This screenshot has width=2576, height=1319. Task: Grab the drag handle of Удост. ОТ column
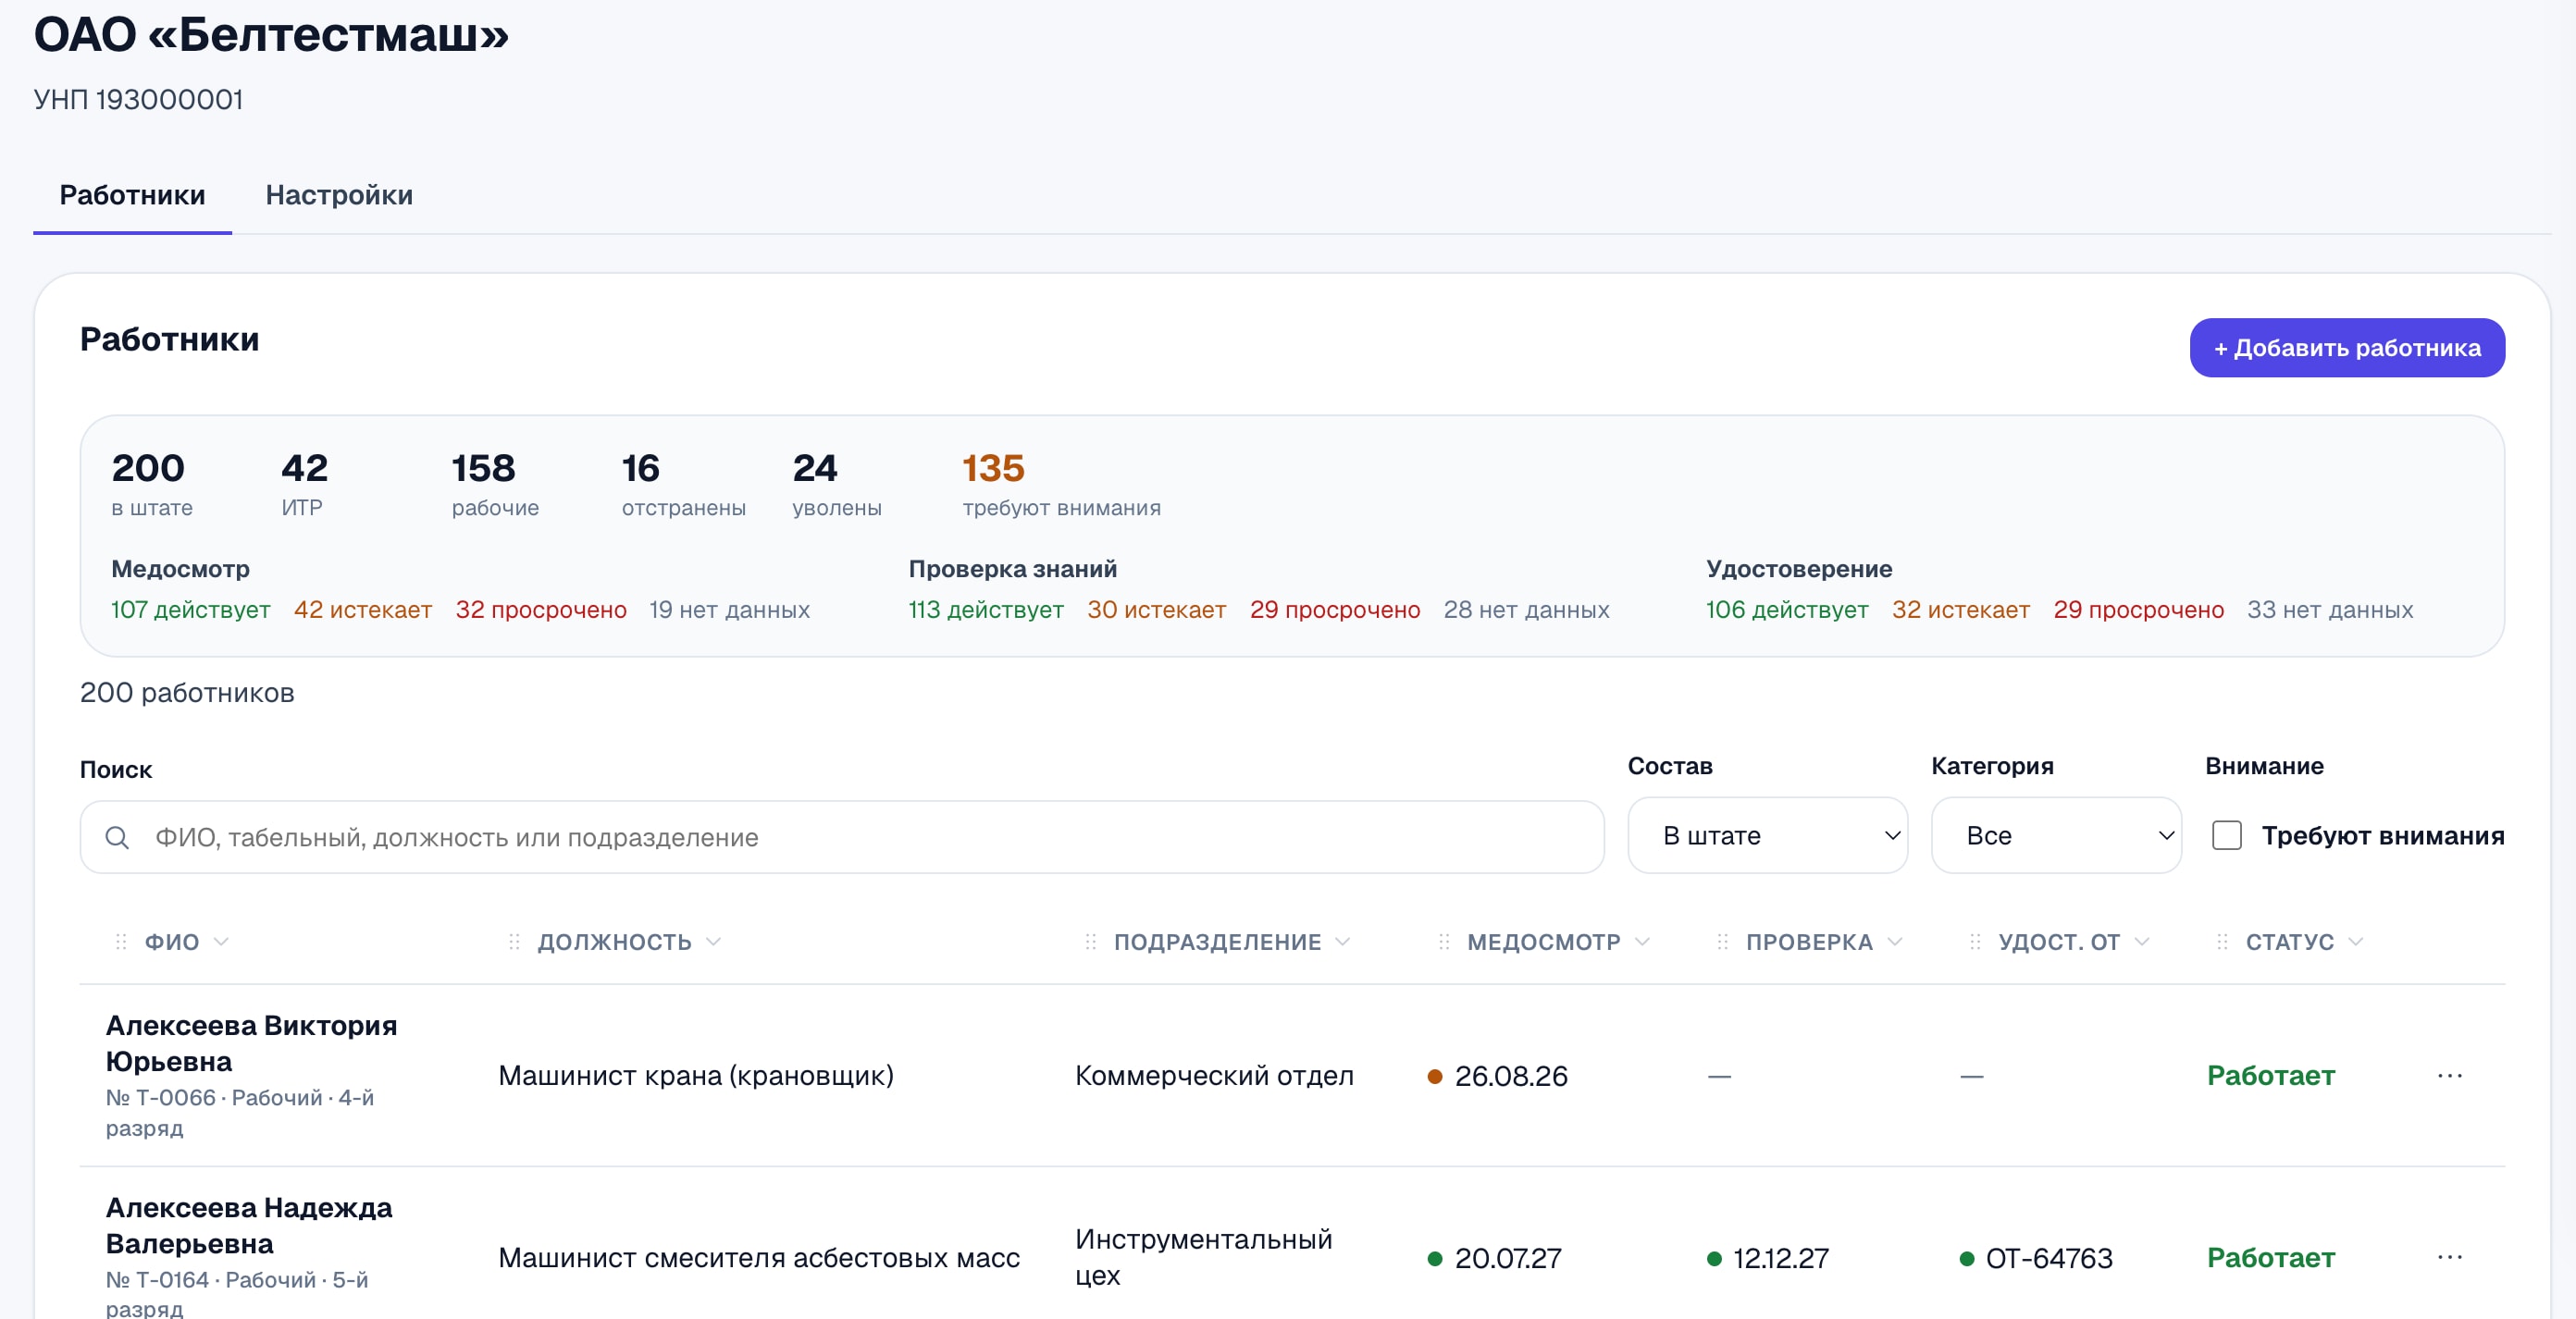(x=1975, y=942)
